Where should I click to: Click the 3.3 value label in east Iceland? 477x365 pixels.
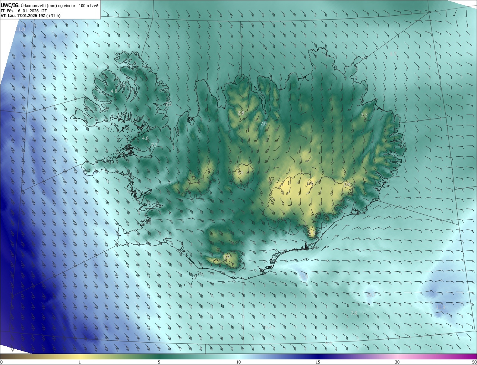click(364, 115)
